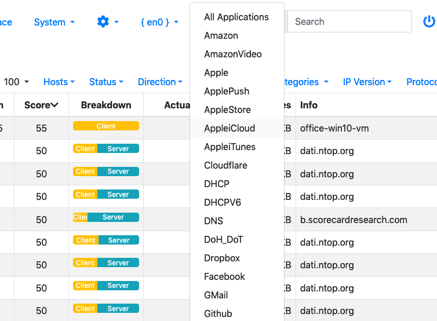Choose AppleiTunes from application list

point(237,147)
